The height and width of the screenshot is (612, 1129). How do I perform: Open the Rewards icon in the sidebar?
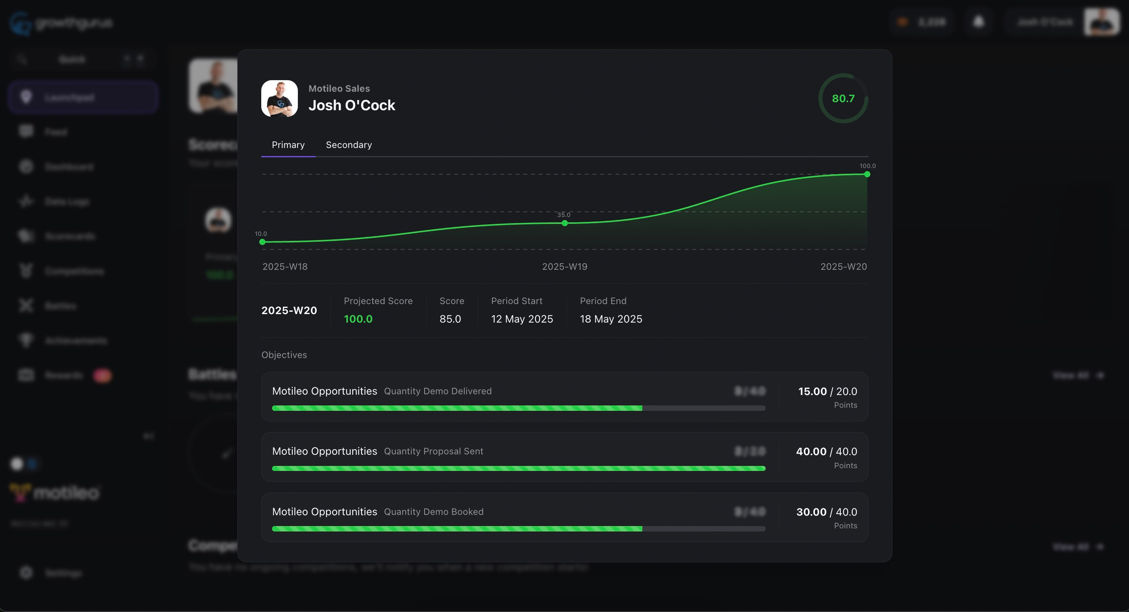pyautogui.click(x=26, y=375)
